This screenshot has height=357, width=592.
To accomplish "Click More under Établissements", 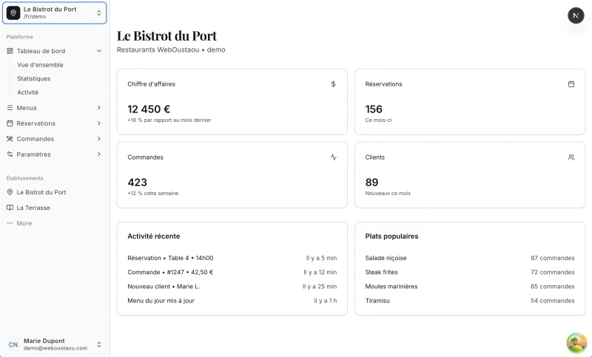I will click(x=54, y=223).
